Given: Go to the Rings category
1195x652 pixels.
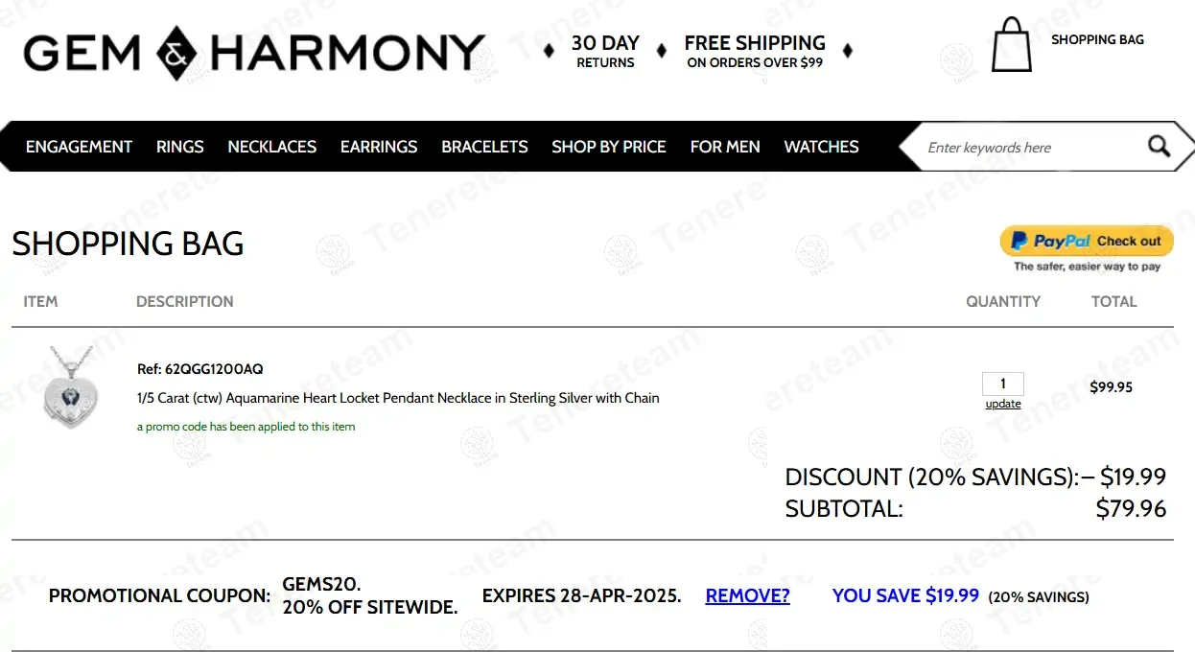Looking at the screenshot, I should coord(180,147).
